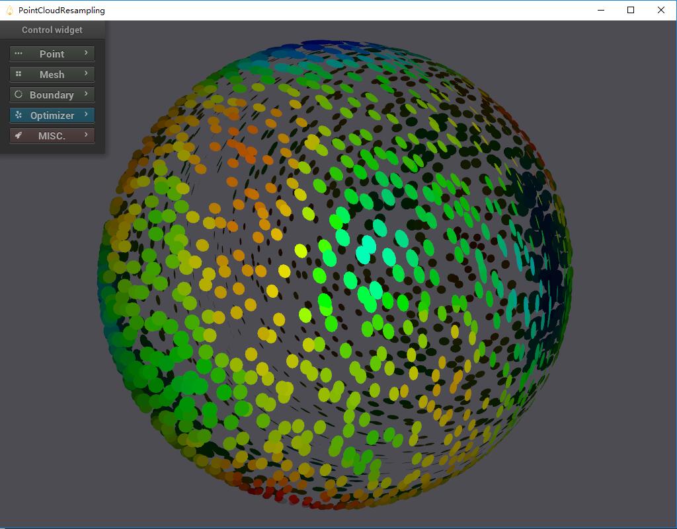Click the Control widget panel header

[x=52, y=30]
